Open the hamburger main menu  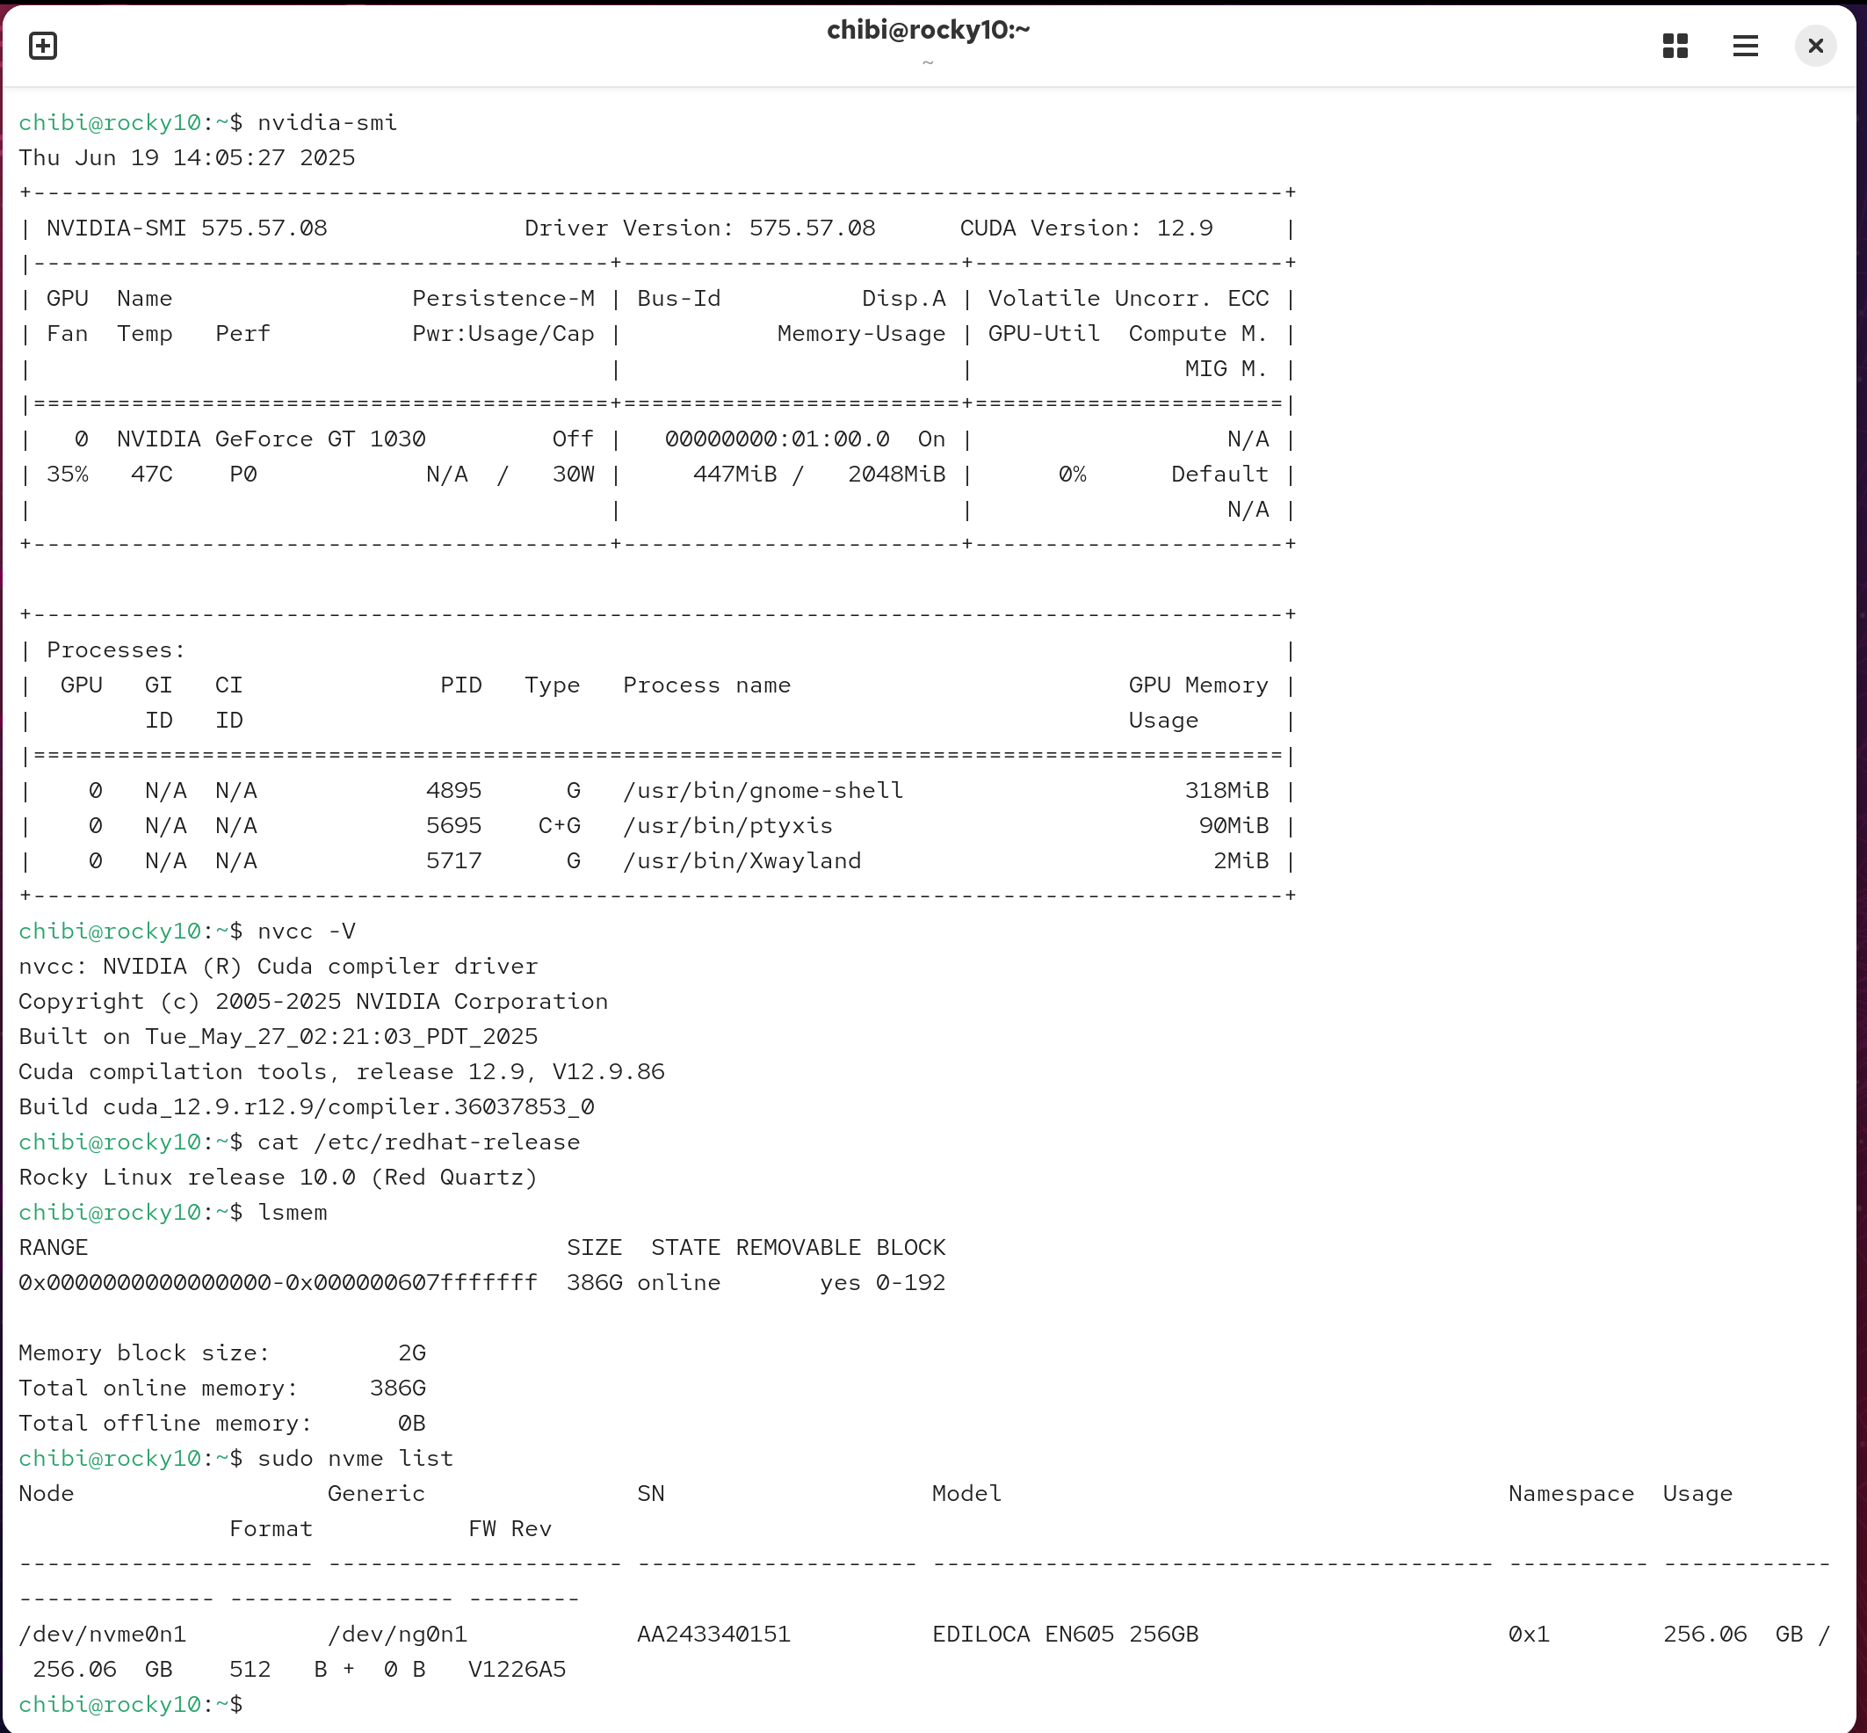coord(1745,45)
